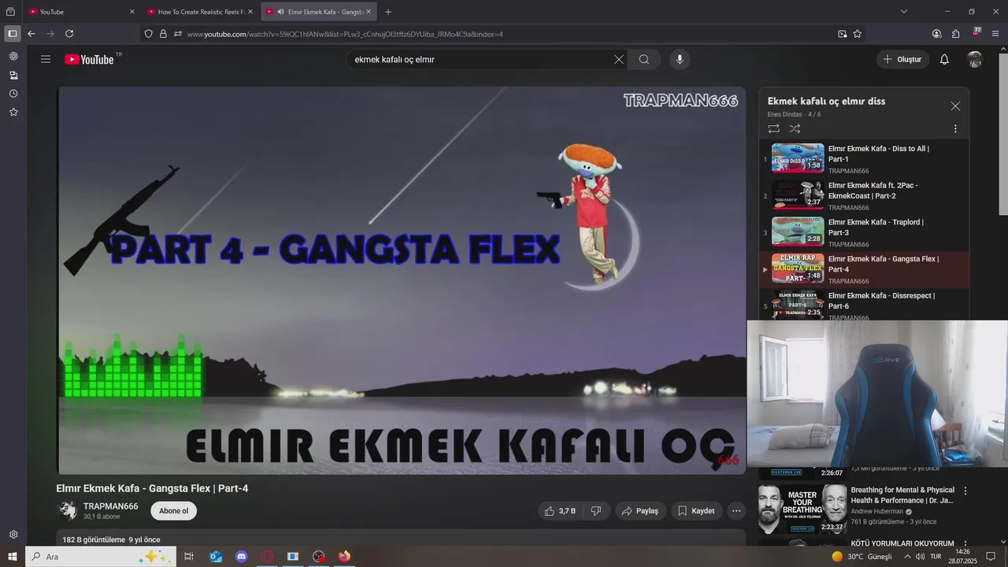Open TRAPMAN666 channel name link

[x=111, y=506]
